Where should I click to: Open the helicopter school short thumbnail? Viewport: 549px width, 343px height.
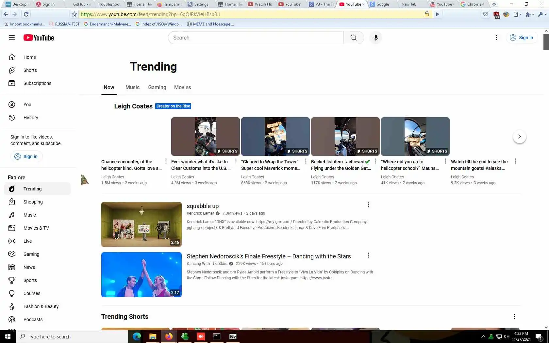tap(415, 137)
